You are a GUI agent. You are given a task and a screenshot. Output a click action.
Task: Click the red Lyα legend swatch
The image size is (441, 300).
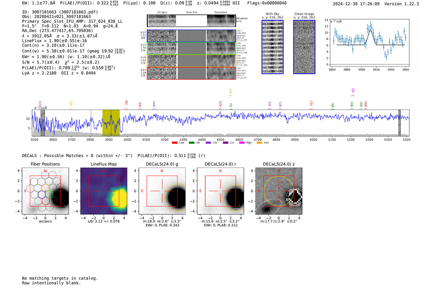[175, 143]
